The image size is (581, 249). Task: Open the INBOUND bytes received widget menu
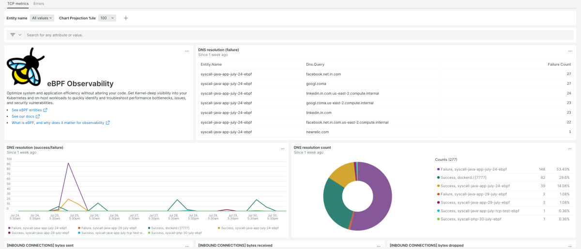[x=378, y=247]
